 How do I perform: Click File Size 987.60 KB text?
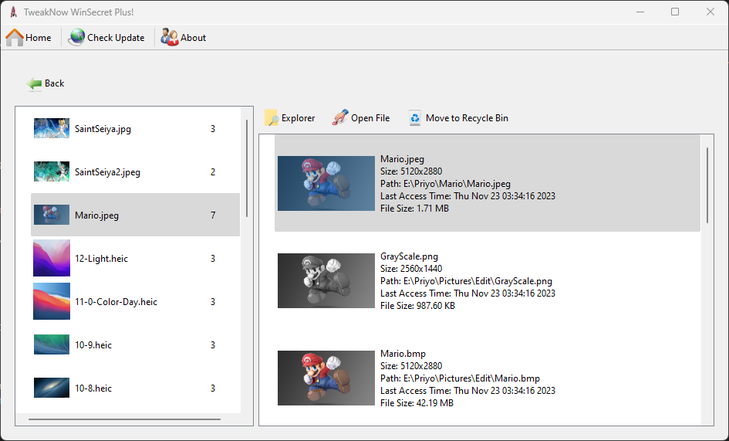click(417, 306)
